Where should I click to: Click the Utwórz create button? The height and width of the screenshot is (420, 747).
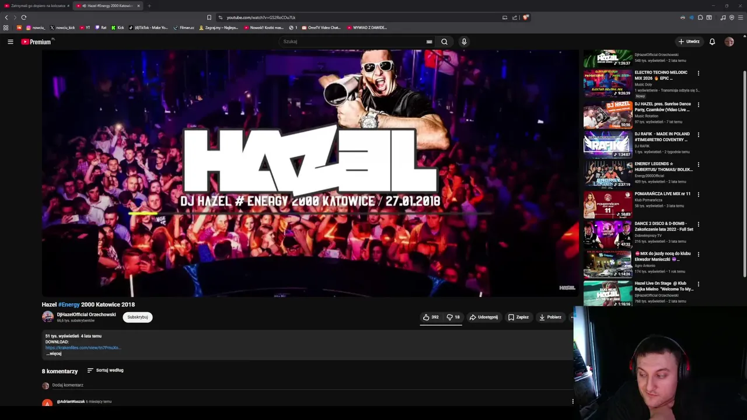(689, 41)
